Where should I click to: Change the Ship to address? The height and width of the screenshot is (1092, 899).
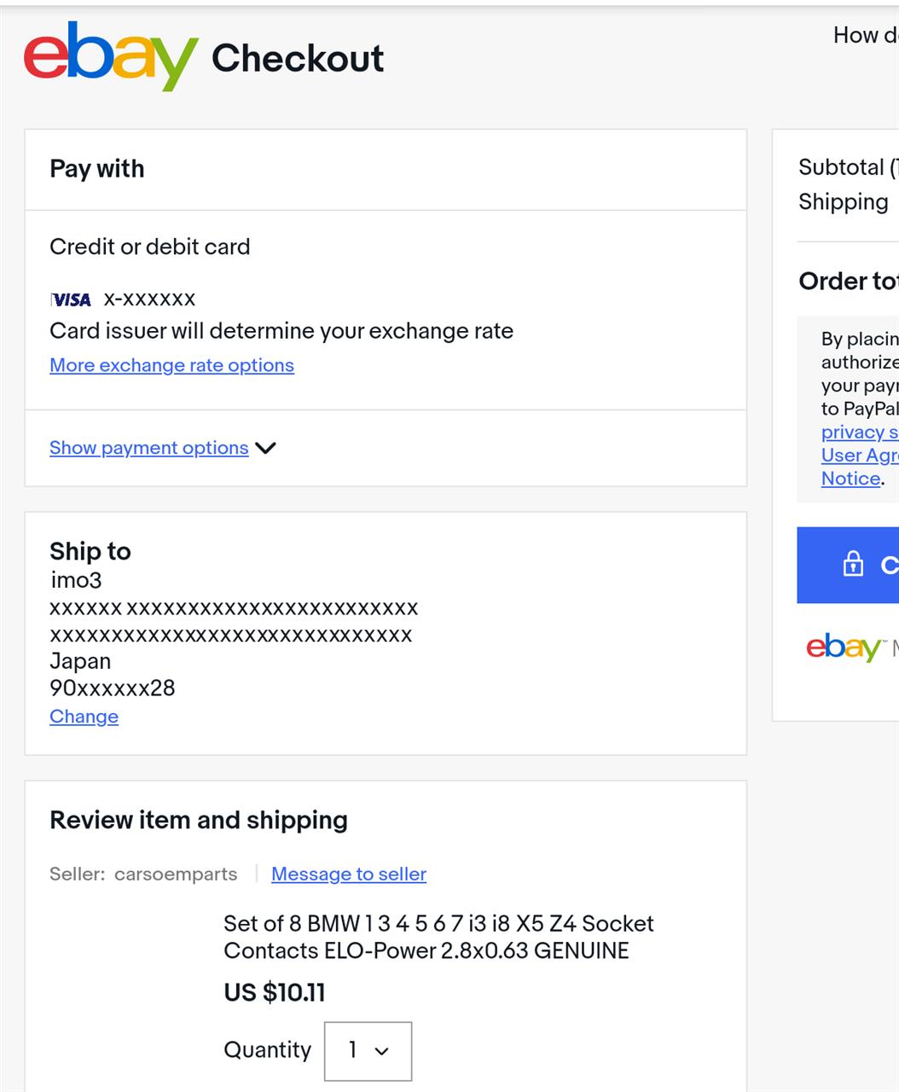pyautogui.click(x=84, y=717)
